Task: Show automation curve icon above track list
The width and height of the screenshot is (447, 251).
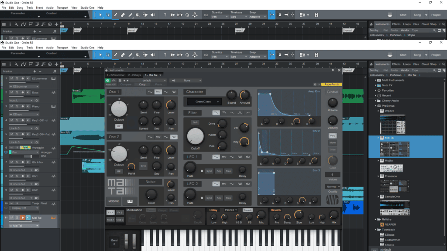Action: pyautogui.click(x=24, y=64)
